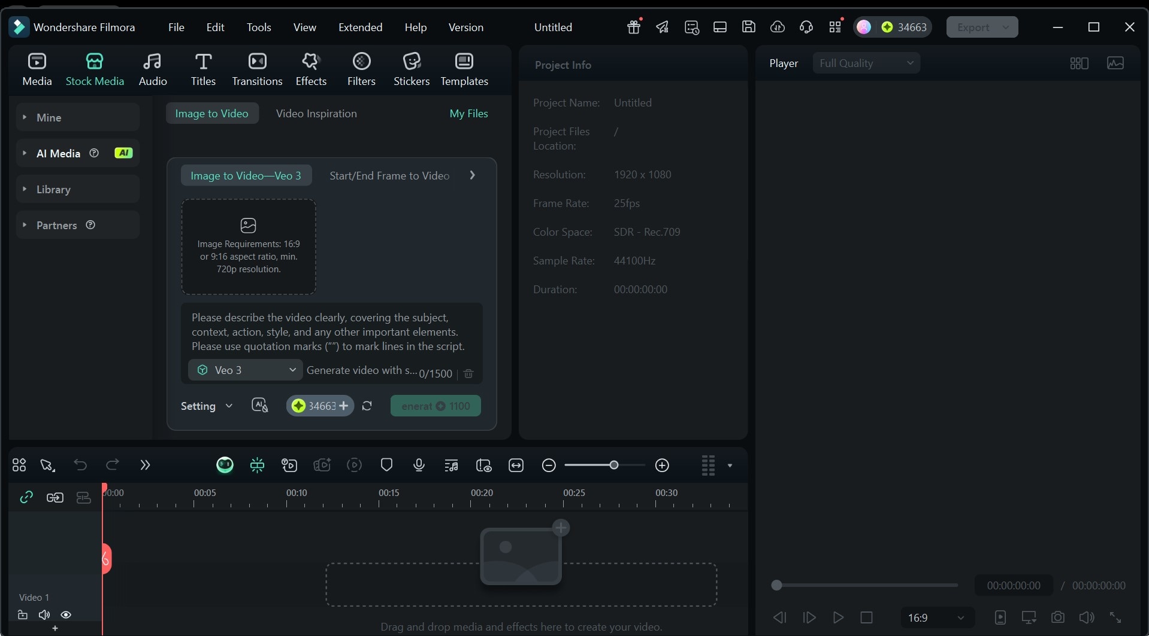Clear the prompt with trash icon

[x=468, y=373]
